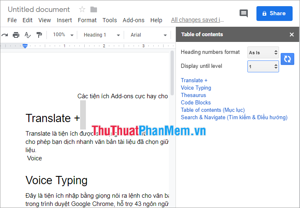The width and height of the screenshot is (300, 208).
Task: Open the Heading 1 style dropdown
Action: click(x=102, y=35)
